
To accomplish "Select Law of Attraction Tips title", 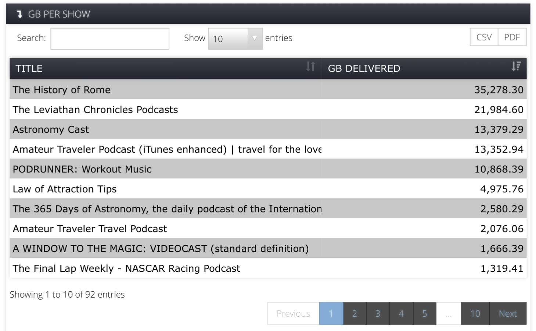I will [65, 189].
